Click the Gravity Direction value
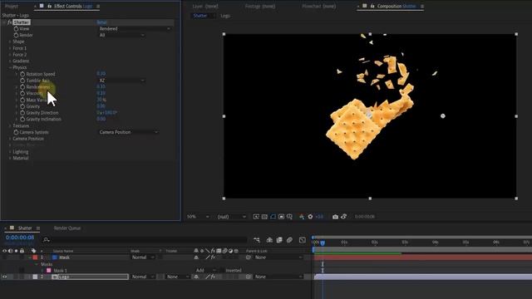532x299 pixels. pos(107,113)
